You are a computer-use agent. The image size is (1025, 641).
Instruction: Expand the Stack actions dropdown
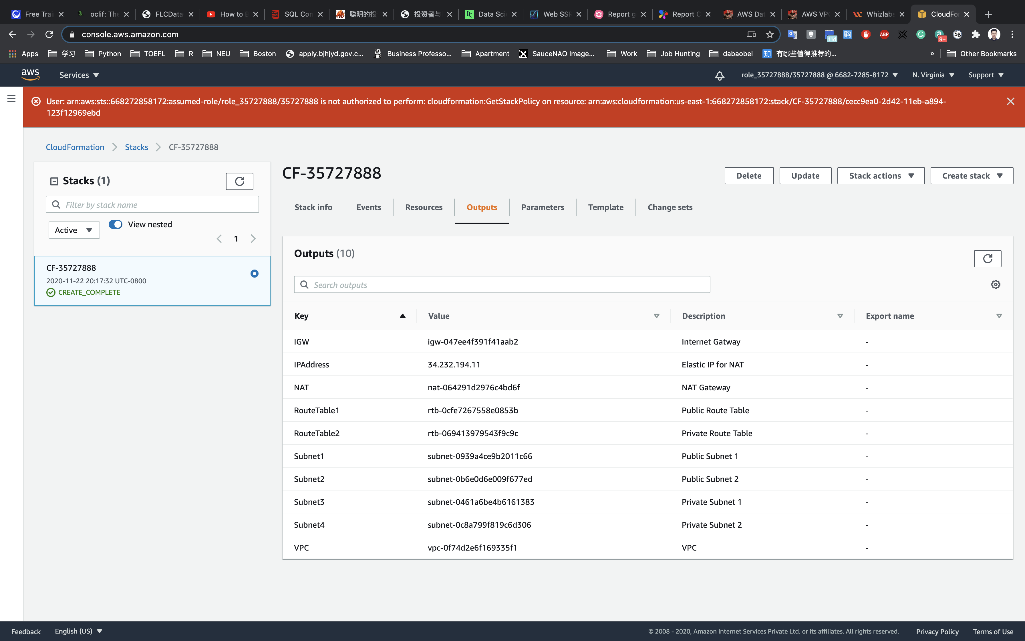(881, 176)
